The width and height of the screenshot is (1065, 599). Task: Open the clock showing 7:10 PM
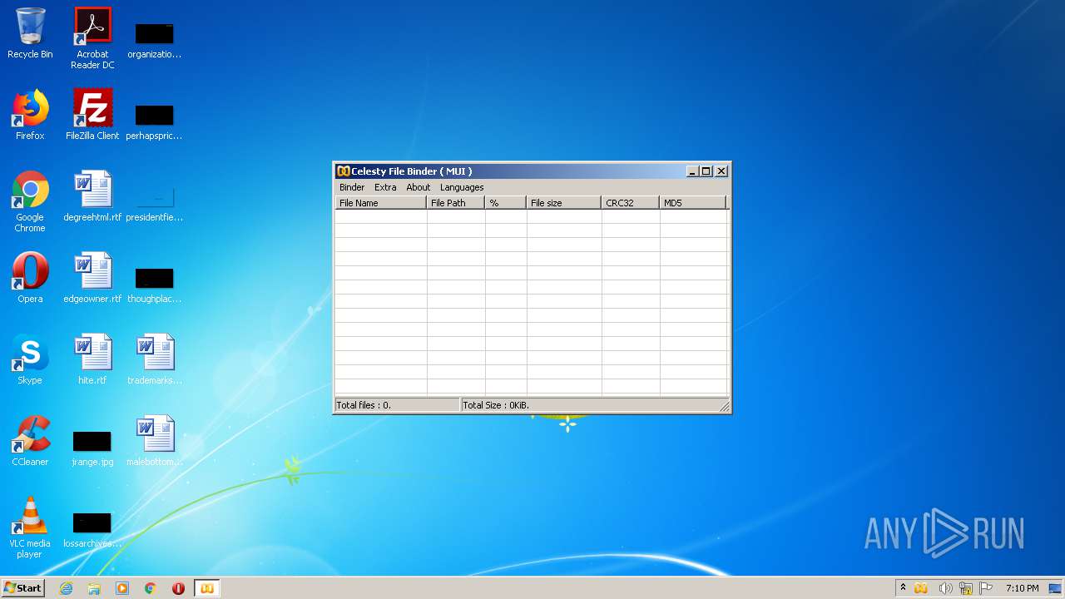tap(1022, 588)
